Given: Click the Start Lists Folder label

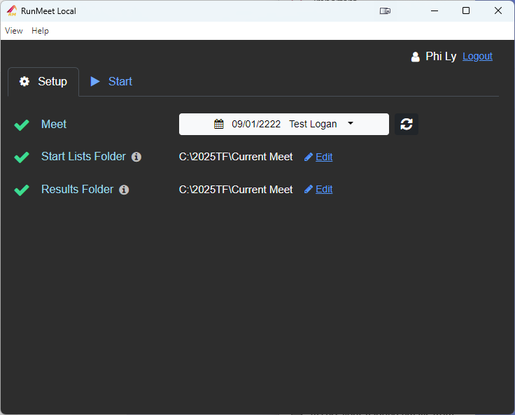Looking at the screenshot, I should 83,156.
